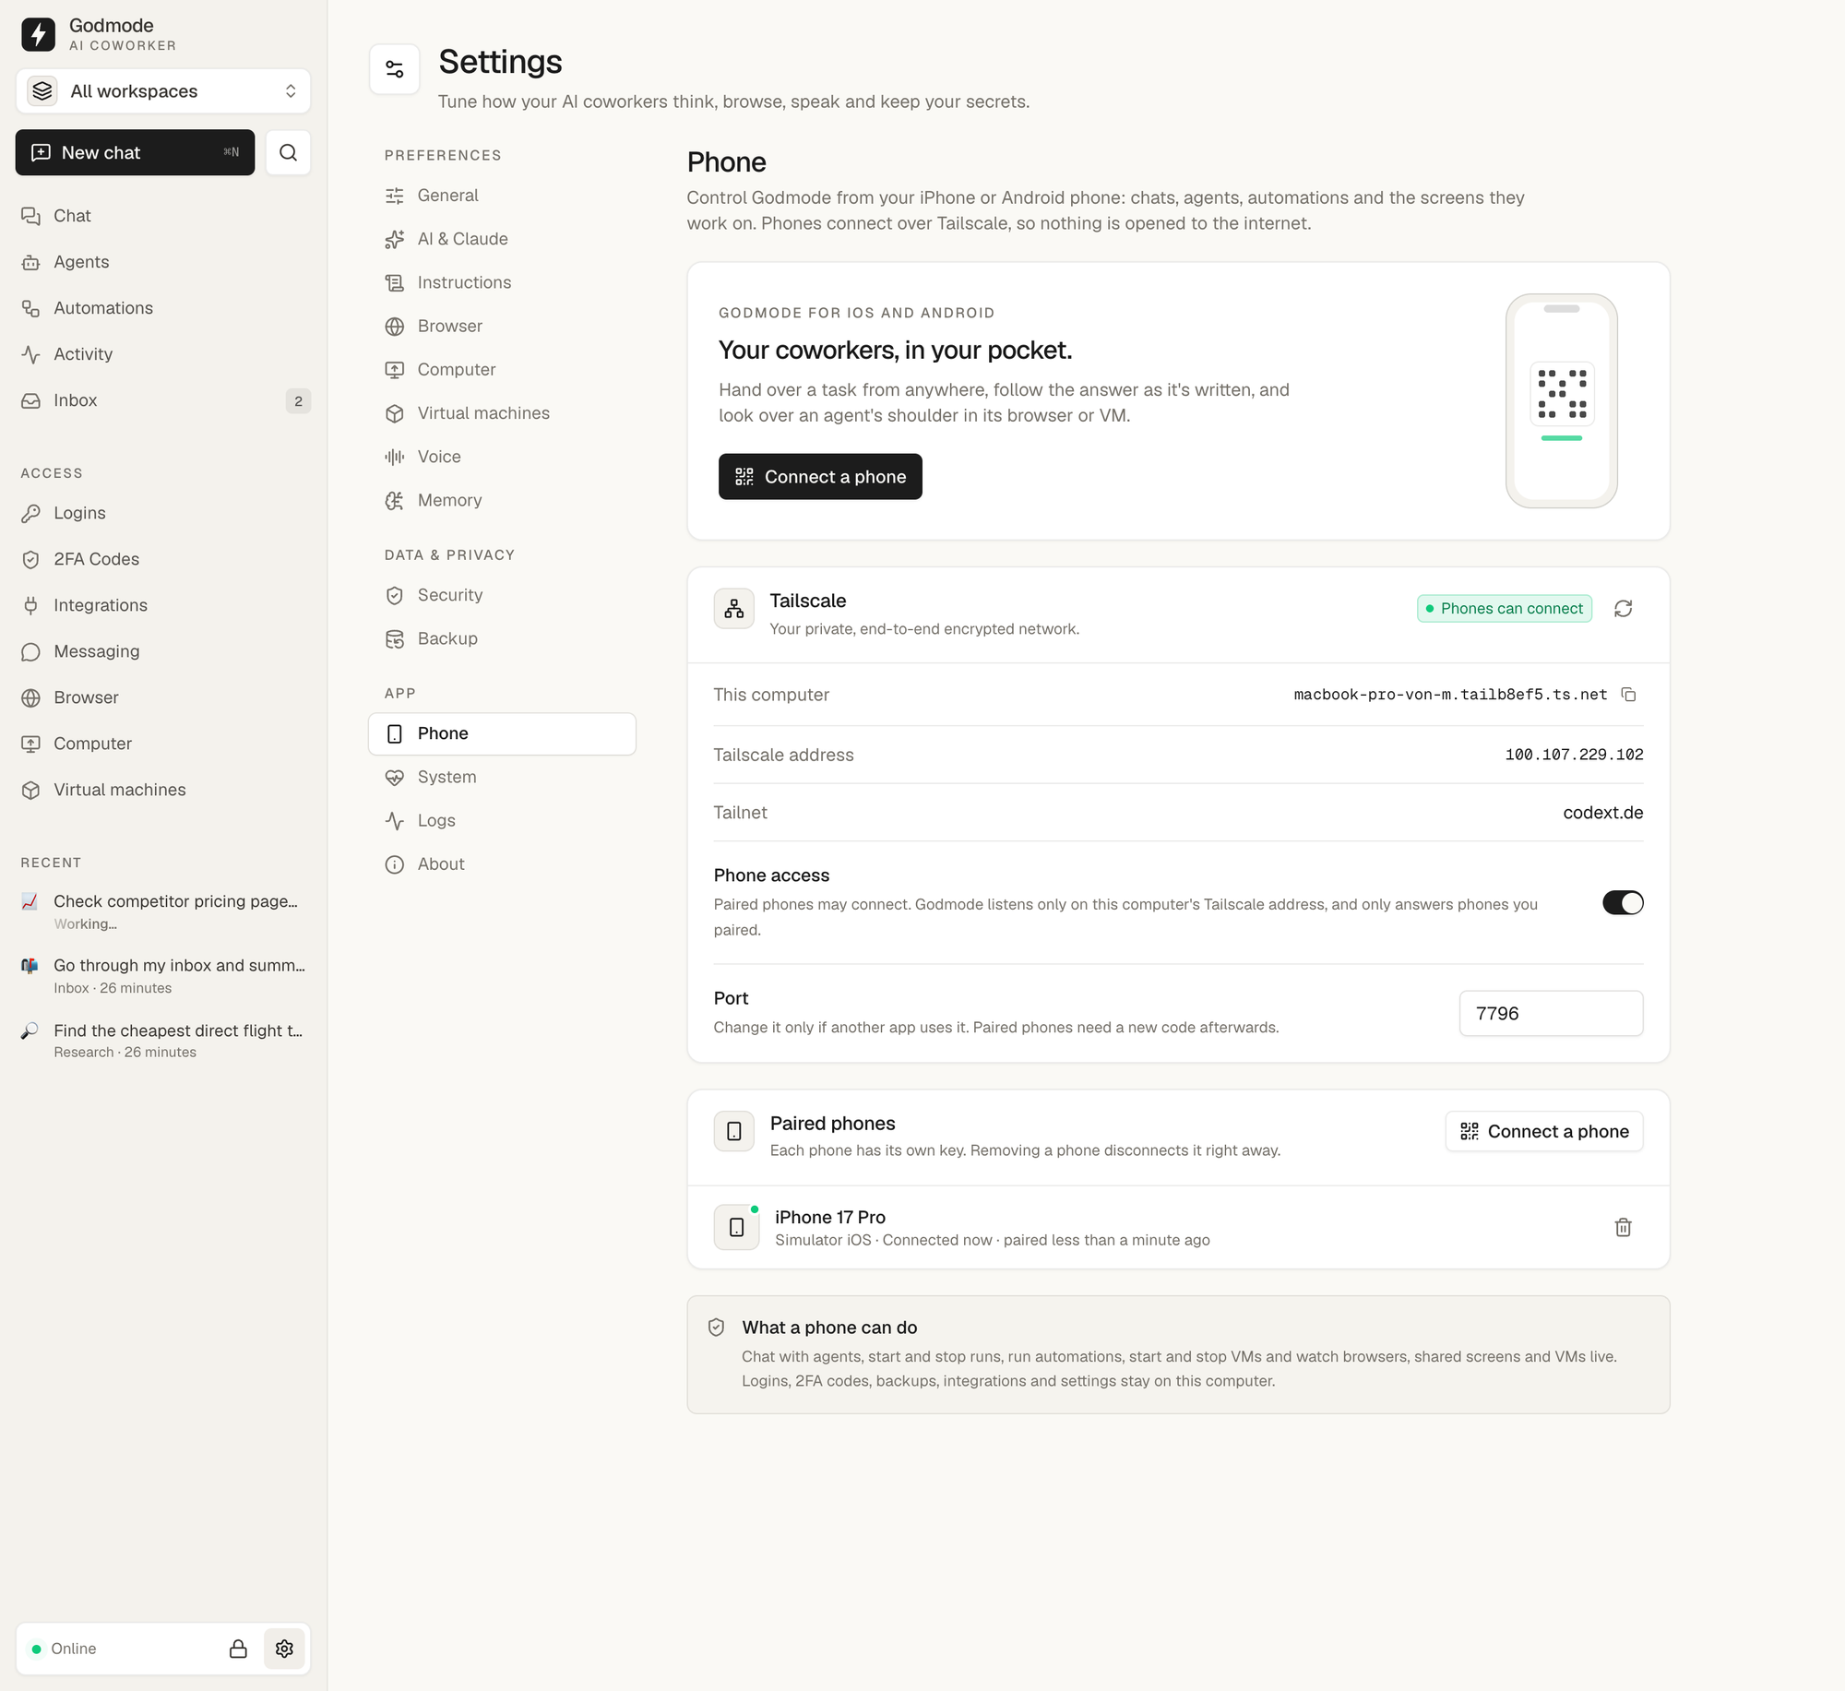Refresh Tailscale status with the reload icon
The height and width of the screenshot is (1691, 1845).
tap(1623, 609)
